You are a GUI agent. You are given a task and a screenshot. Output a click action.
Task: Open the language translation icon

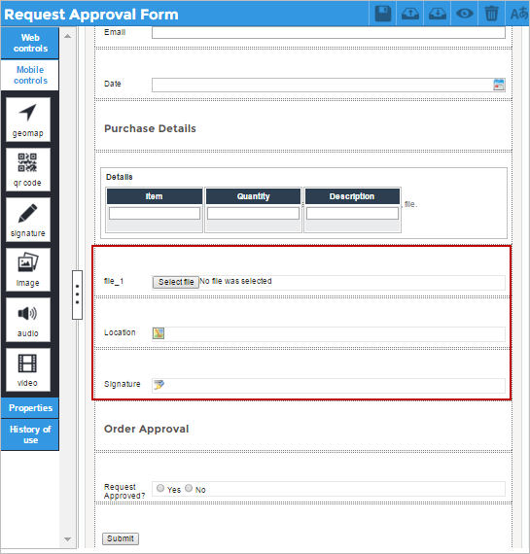(x=519, y=14)
